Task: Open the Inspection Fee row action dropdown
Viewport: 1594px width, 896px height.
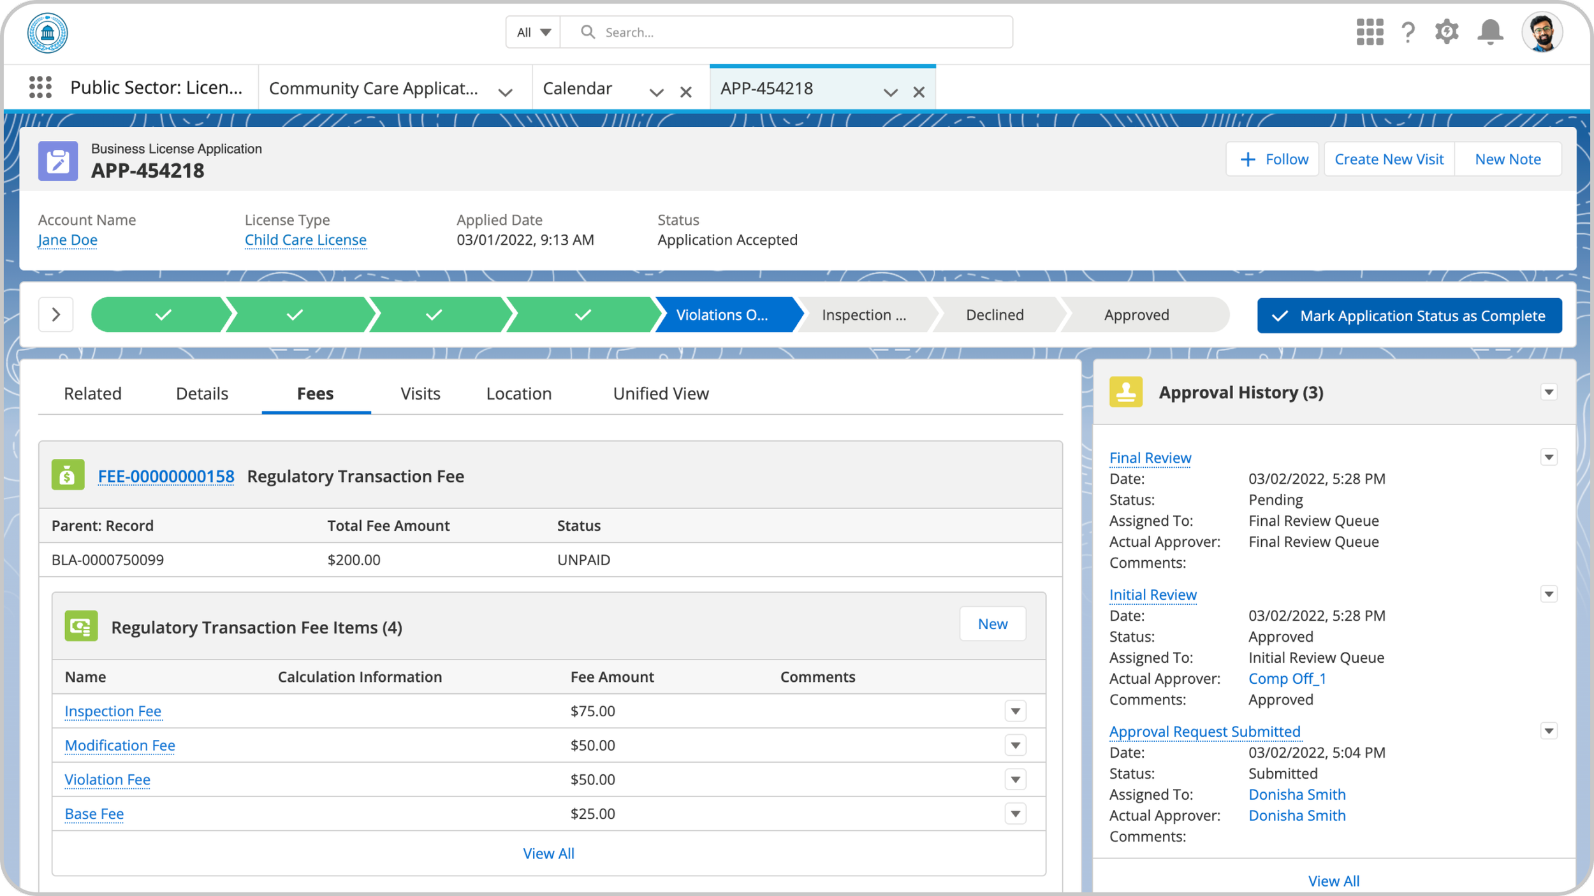Action: pos(1015,711)
